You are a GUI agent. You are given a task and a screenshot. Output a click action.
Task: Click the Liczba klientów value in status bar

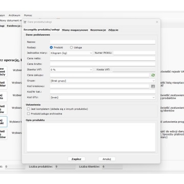coord(112,167)
